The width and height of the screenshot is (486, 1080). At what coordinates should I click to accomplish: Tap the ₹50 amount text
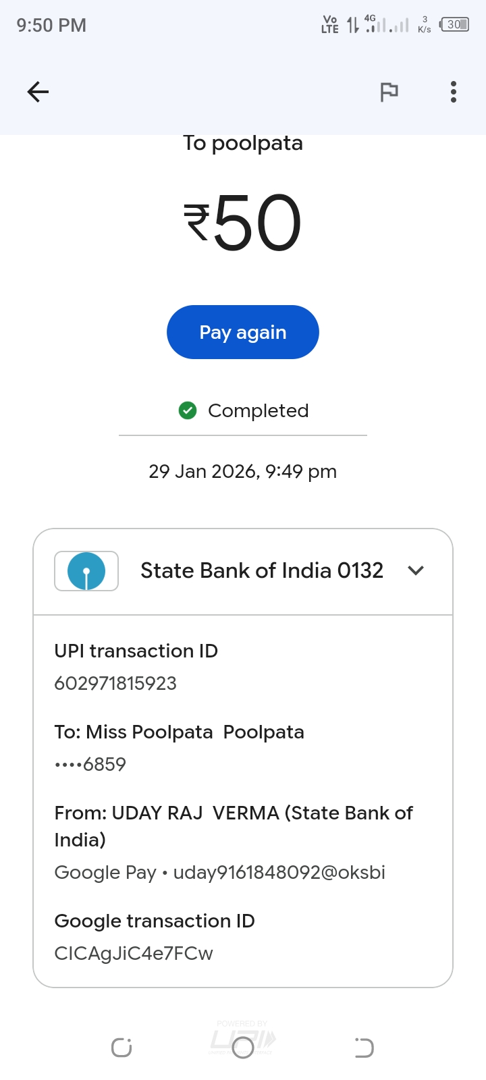pyautogui.click(x=243, y=223)
